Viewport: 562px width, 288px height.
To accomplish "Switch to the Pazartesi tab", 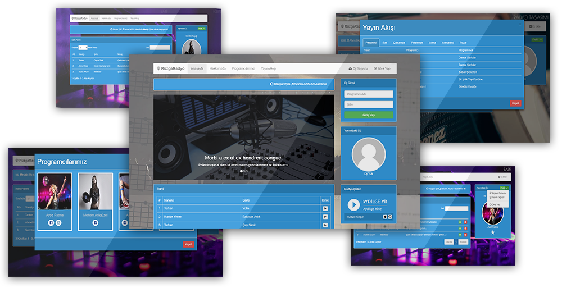I will [371, 42].
